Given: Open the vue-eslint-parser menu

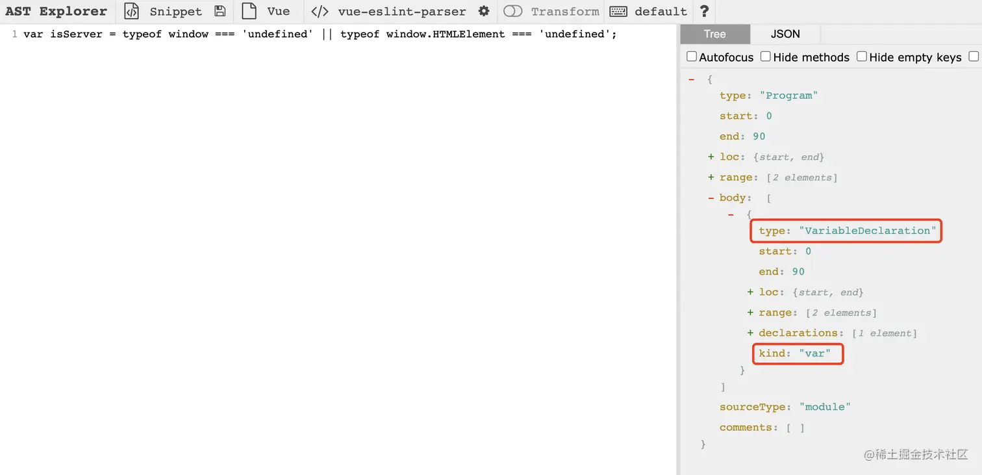Looking at the screenshot, I should pyautogui.click(x=402, y=12).
